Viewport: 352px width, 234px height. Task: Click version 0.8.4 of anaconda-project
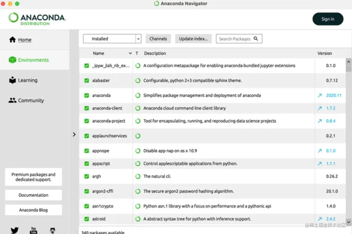(331, 121)
